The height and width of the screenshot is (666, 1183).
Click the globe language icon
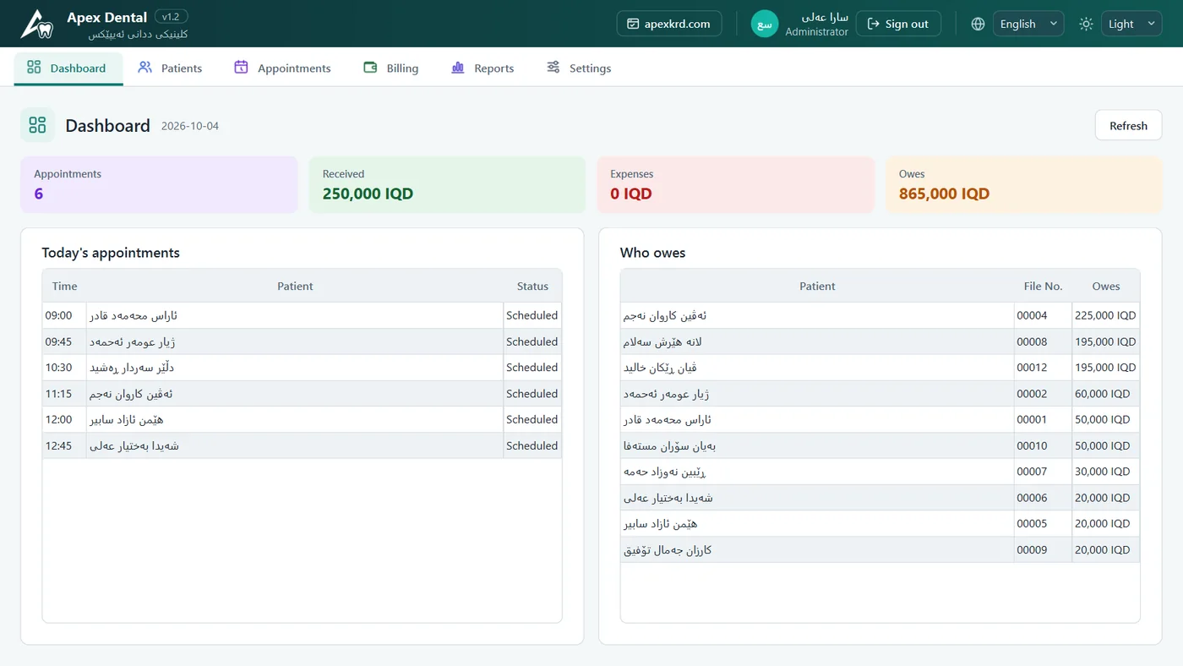[x=978, y=24]
